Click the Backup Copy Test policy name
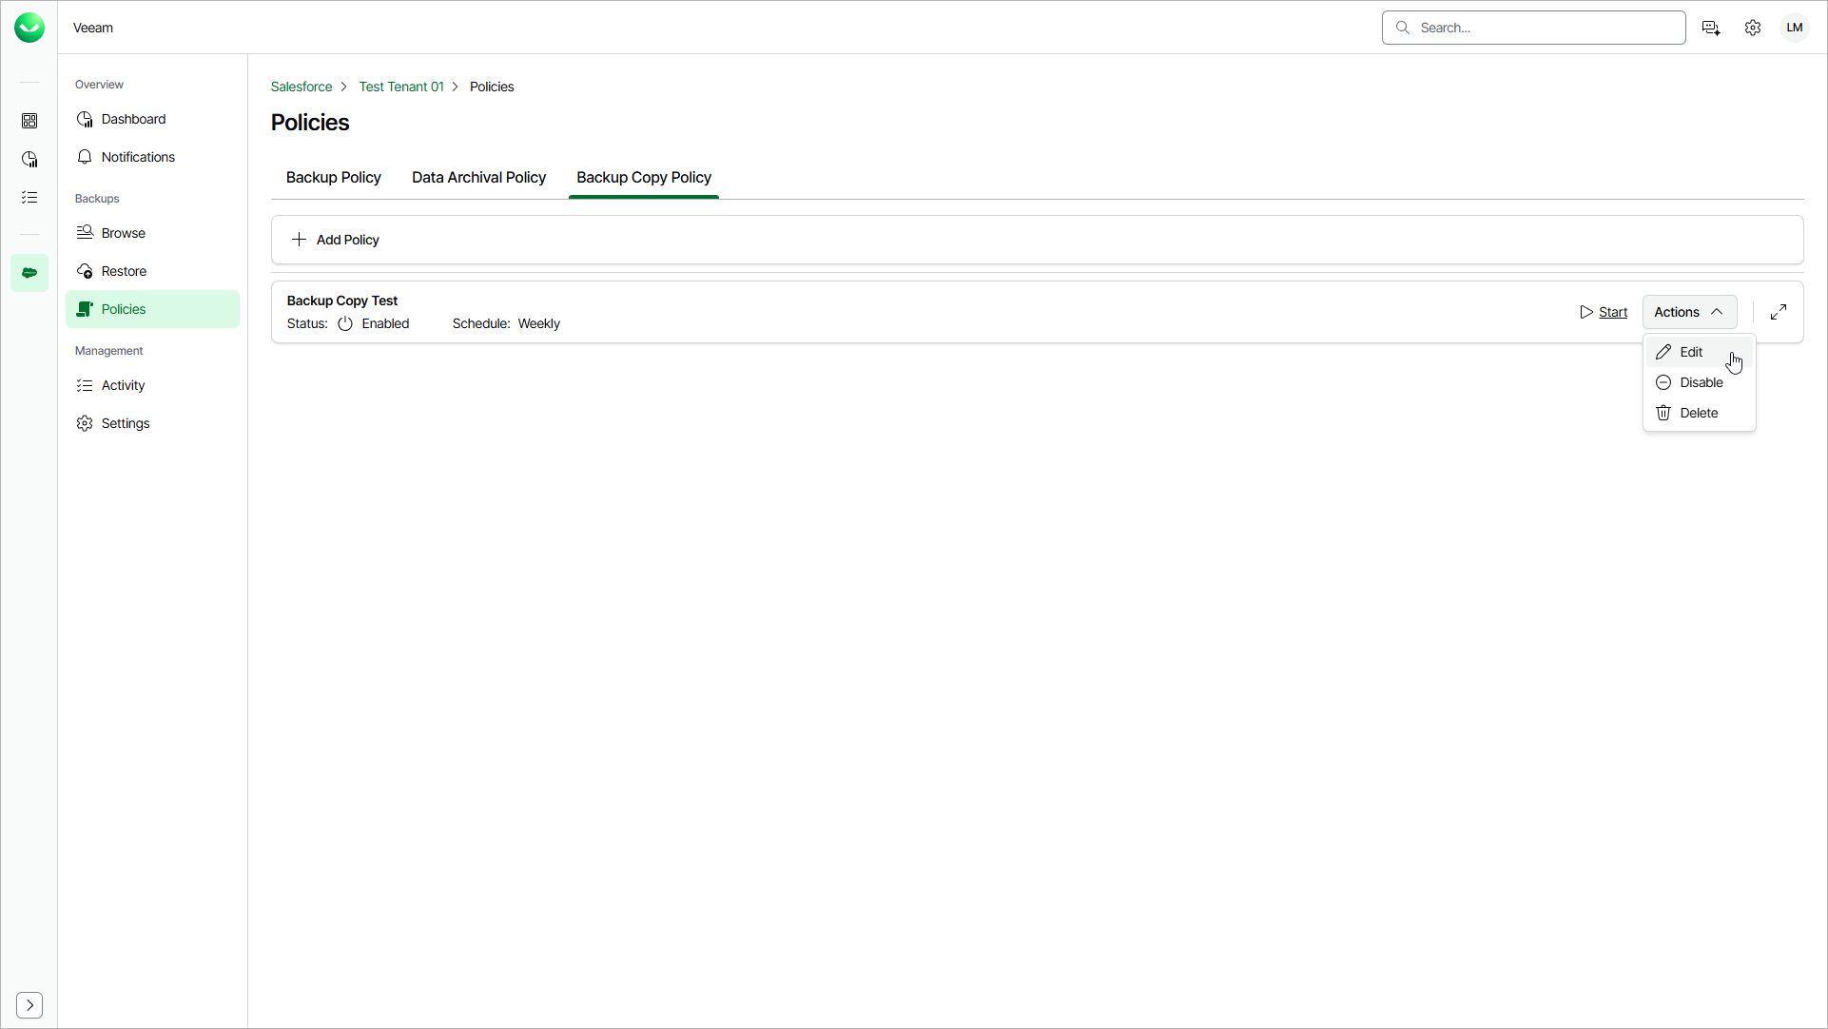 [x=342, y=301]
